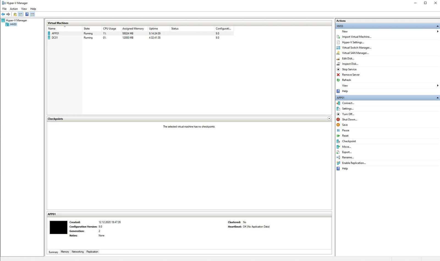Image resolution: width=440 pixels, height=261 pixels.
Task: Collapse the Checkpoints pane
Action: [x=329, y=119]
